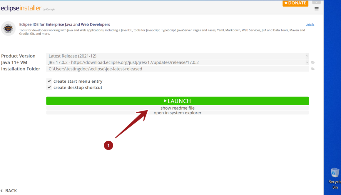The width and height of the screenshot is (341, 195).
Task: Uncheck the create desktop shortcut option
Action: (49, 88)
